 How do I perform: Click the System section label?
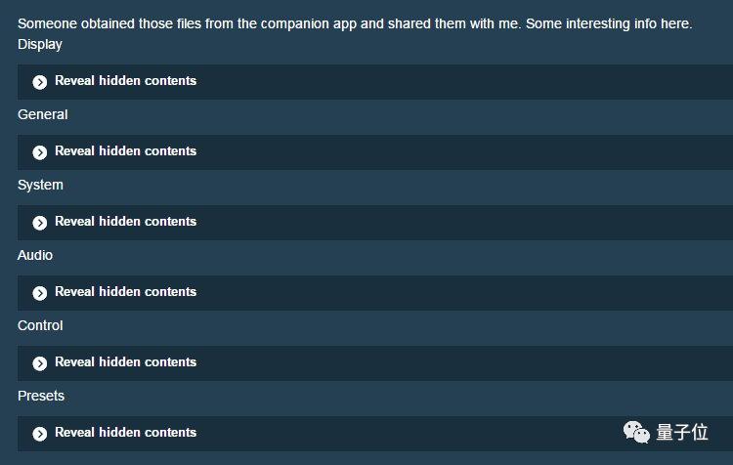[x=40, y=185]
